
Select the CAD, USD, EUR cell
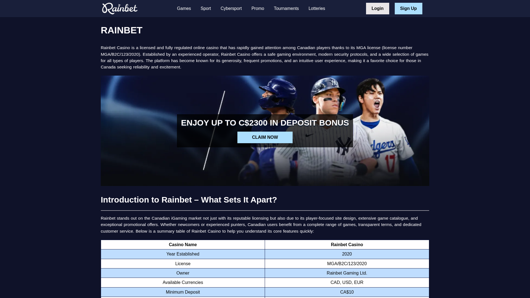[347, 283]
